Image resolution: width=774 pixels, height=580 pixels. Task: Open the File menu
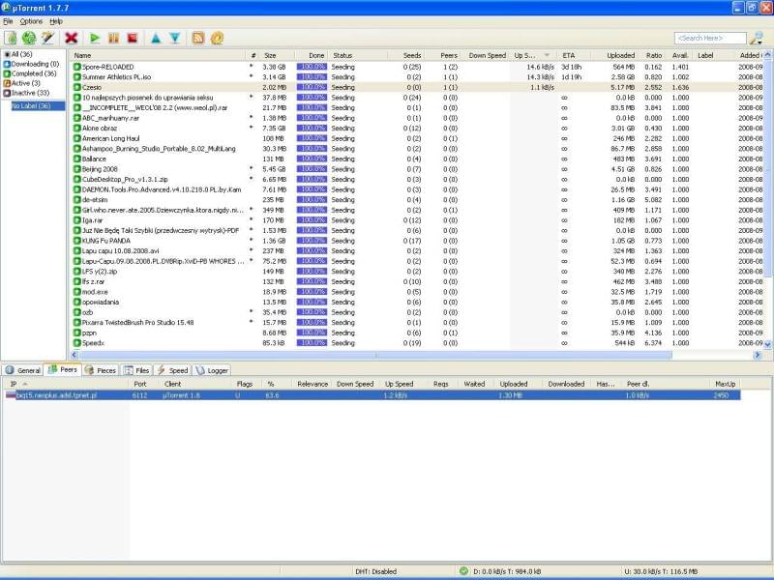(8, 21)
